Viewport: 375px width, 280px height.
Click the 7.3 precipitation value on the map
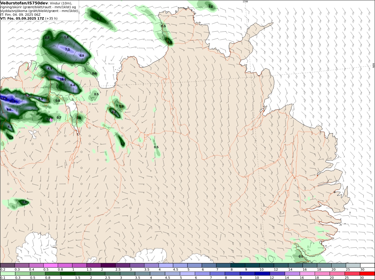point(67,49)
